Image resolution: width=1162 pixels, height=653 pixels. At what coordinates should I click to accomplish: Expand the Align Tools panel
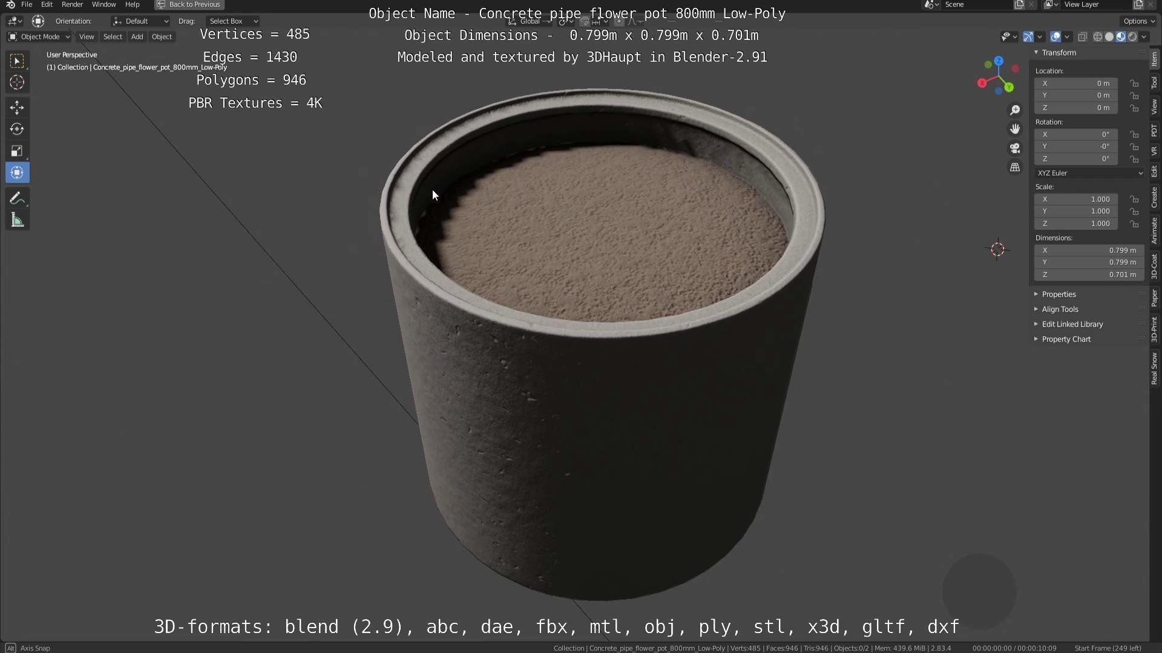click(1060, 309)
